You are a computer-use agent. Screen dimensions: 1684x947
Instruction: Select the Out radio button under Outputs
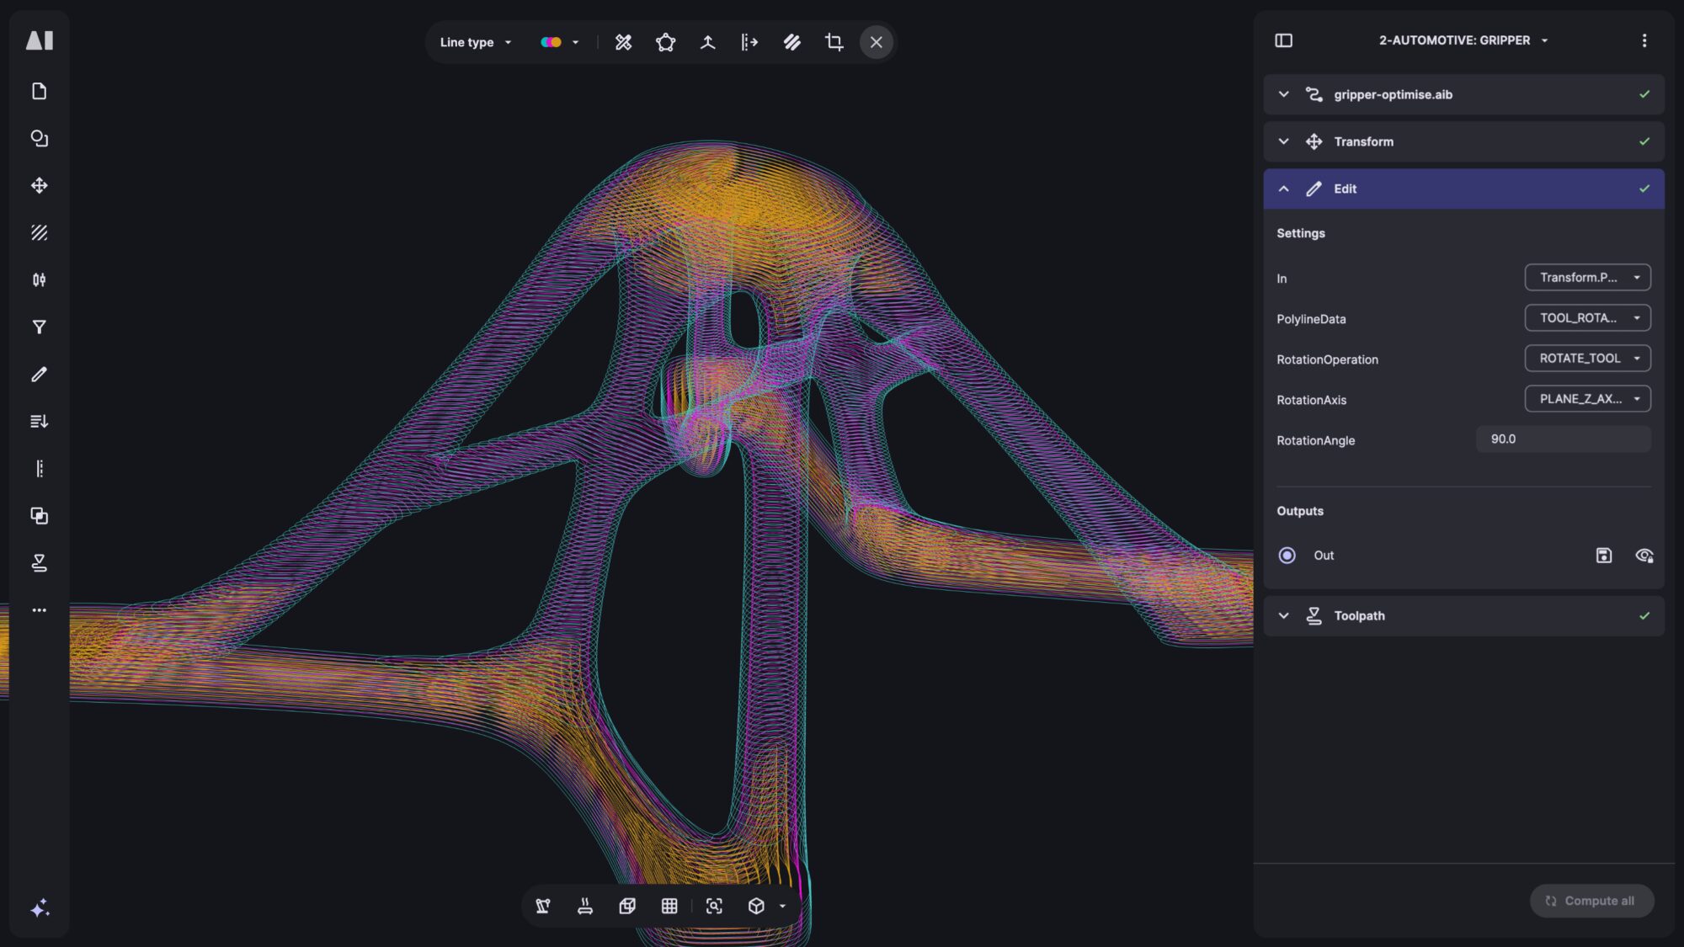pyautogui.click(x=1287, y=556)
